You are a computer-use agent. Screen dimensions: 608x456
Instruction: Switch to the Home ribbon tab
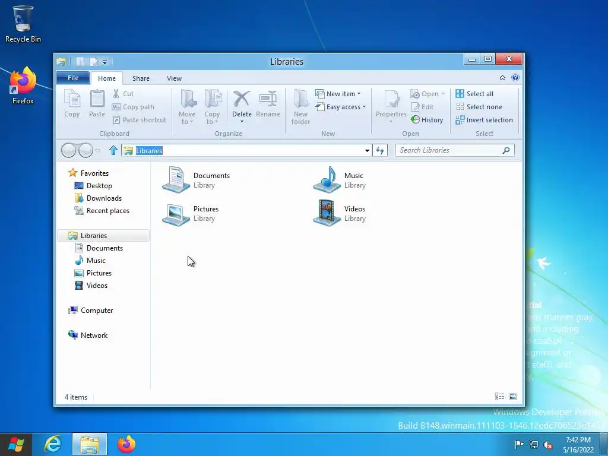click(107, 78)
